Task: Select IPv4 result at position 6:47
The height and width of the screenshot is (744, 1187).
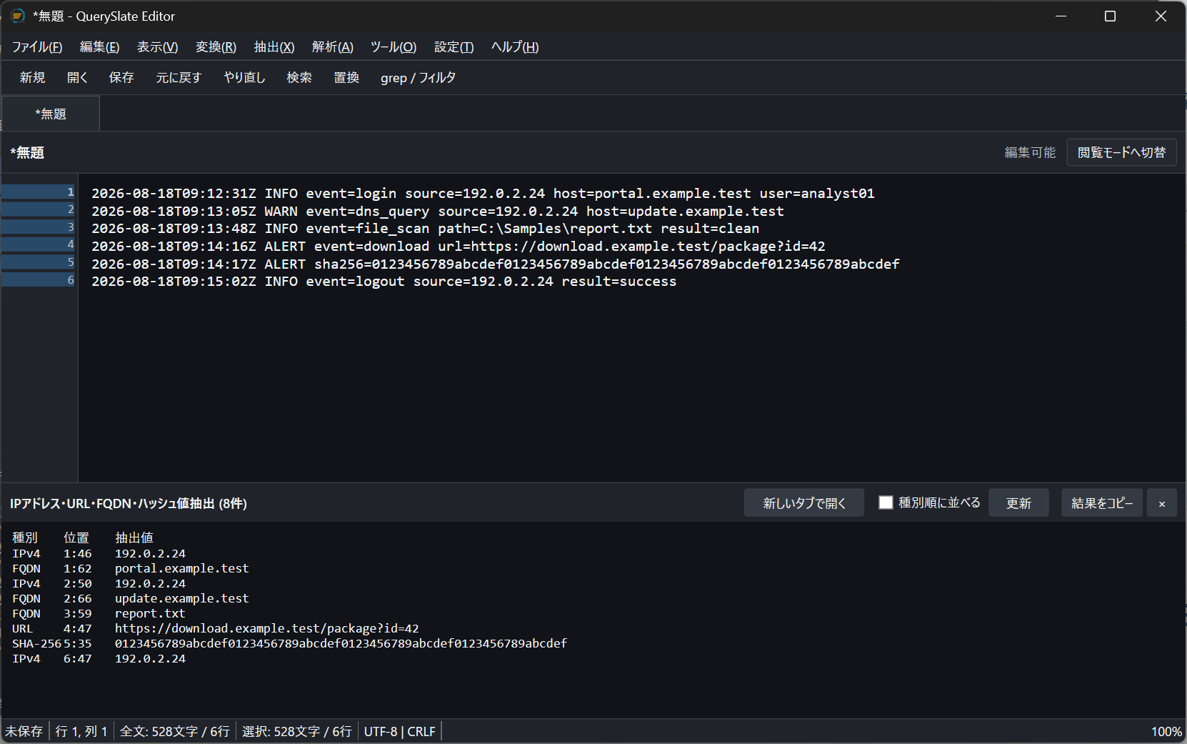Action: [99, 659]
